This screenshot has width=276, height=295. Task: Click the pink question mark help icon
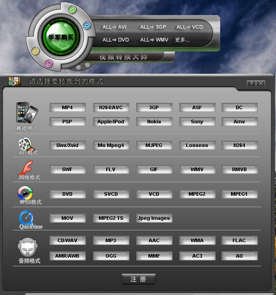(49, 64)
